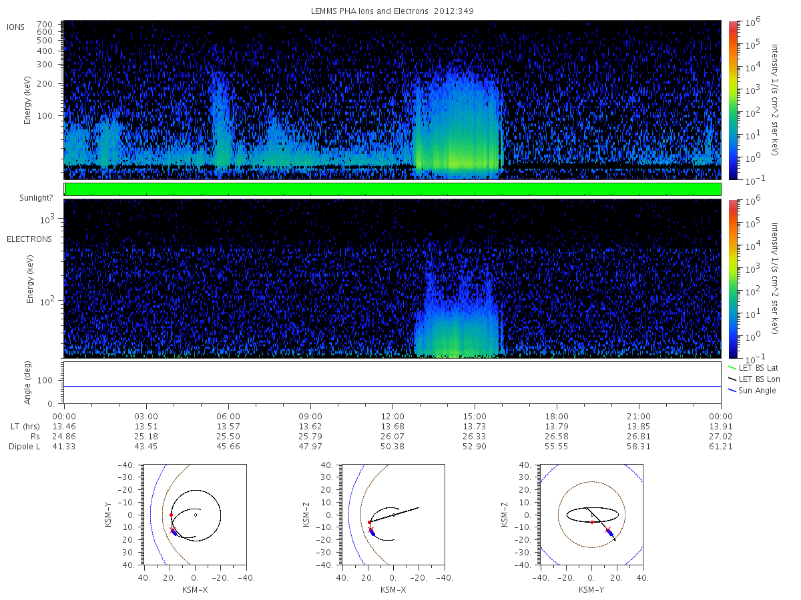Click the ion spike near 05:30

[x=219, y=120]
